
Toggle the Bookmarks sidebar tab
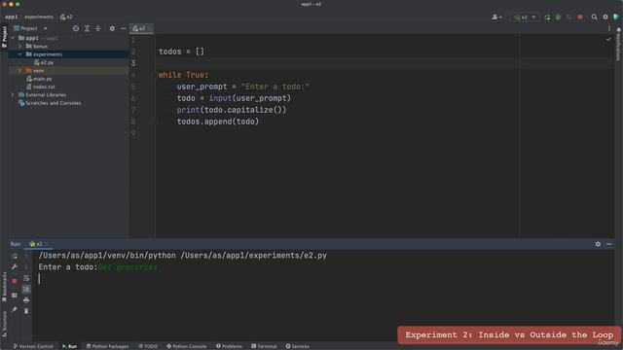click(x=4, y=287)
